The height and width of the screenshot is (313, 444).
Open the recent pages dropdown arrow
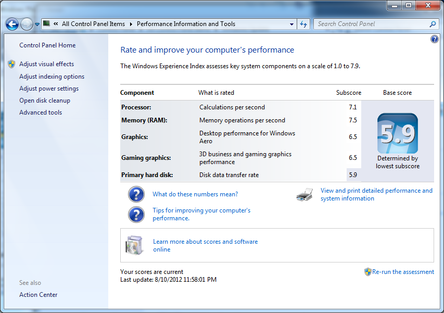pyautogui.click(x=37, y=24)
